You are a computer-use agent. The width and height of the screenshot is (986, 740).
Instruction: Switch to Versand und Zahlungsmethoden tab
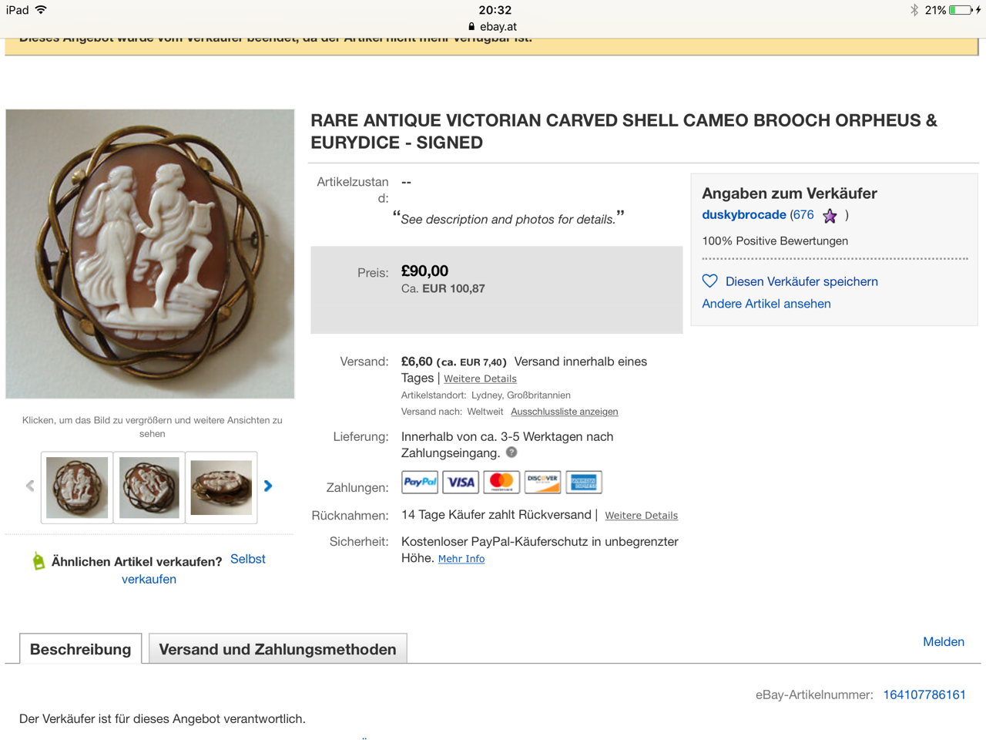tap(277, 649)
